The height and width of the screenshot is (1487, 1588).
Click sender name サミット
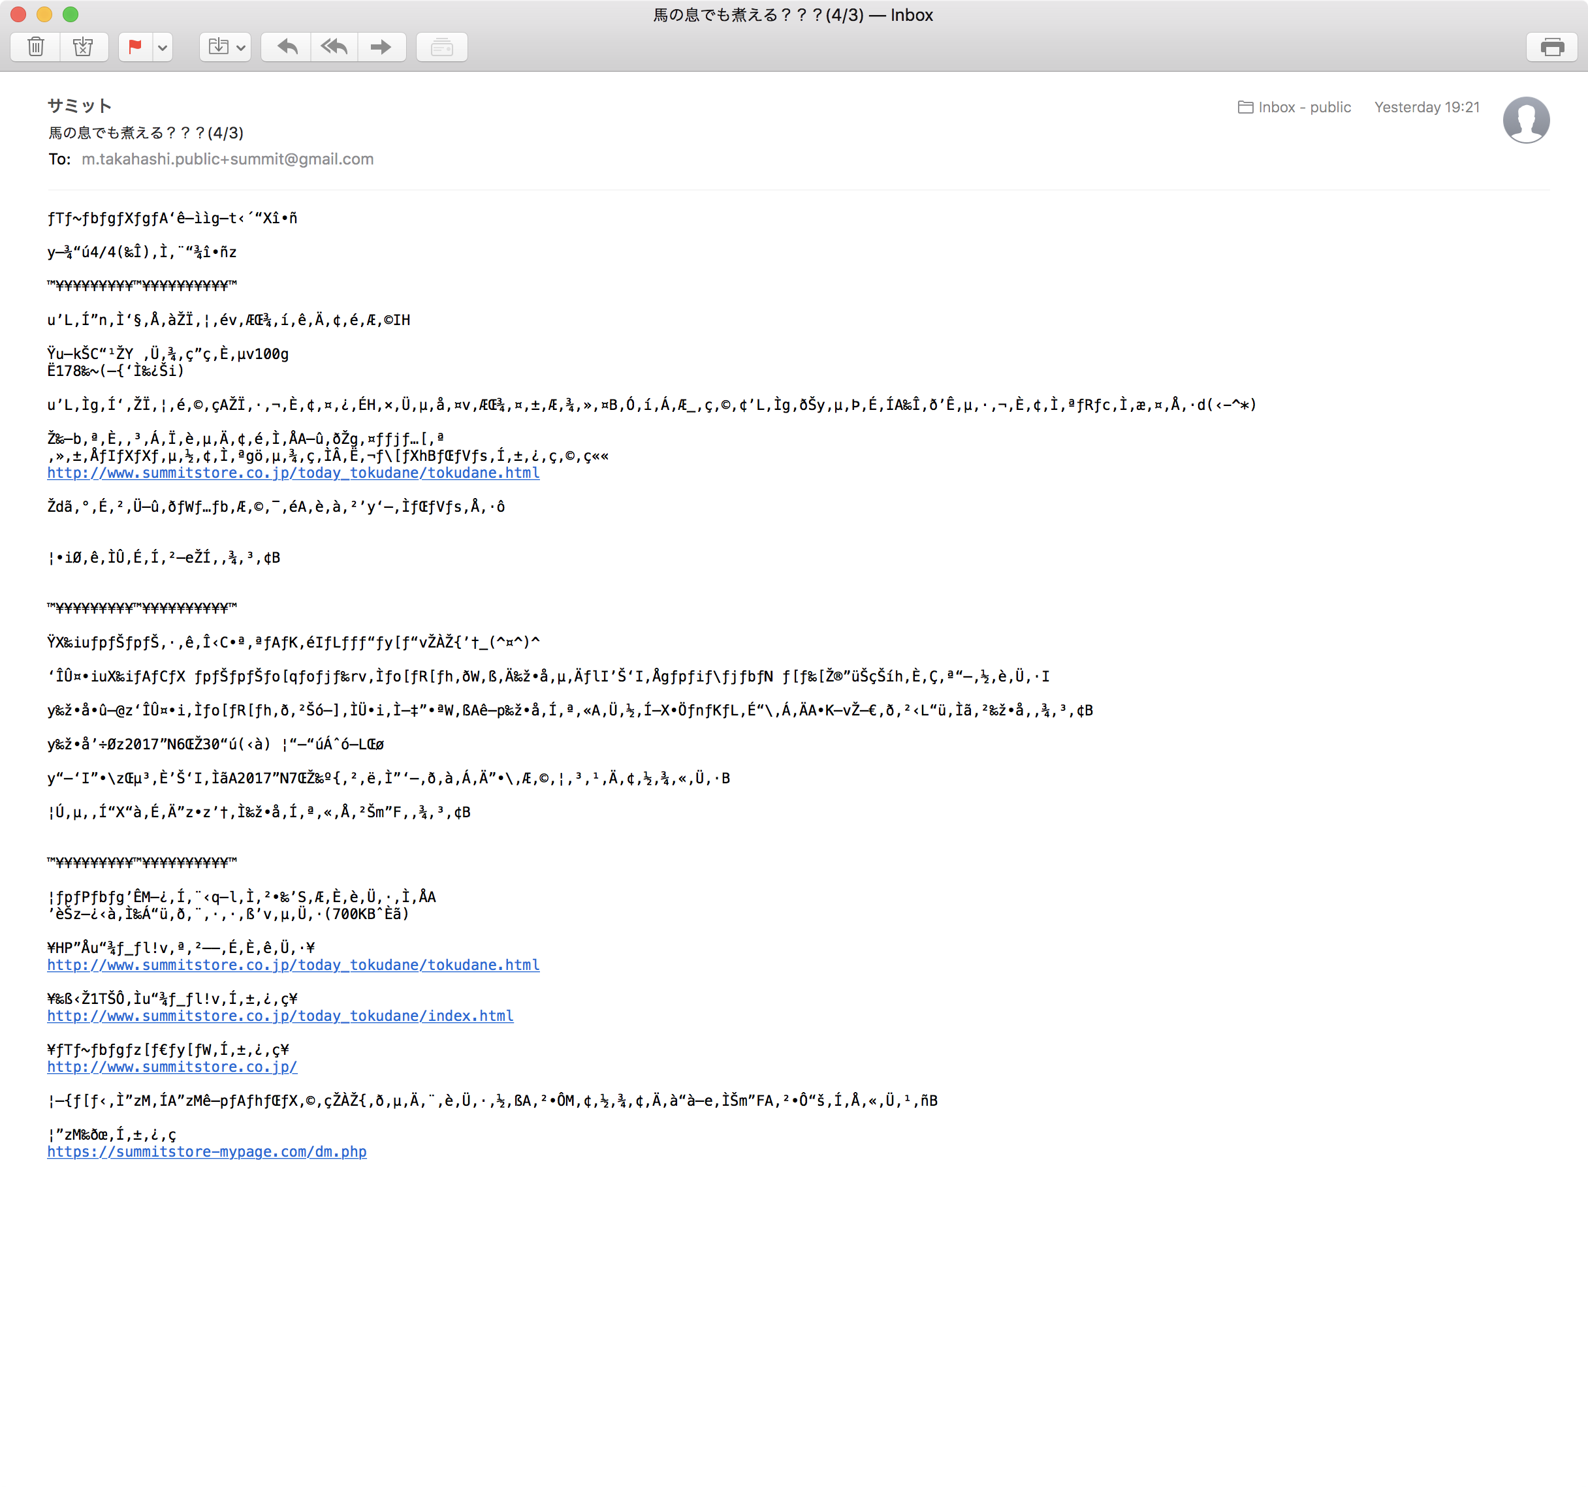[79, 105]
